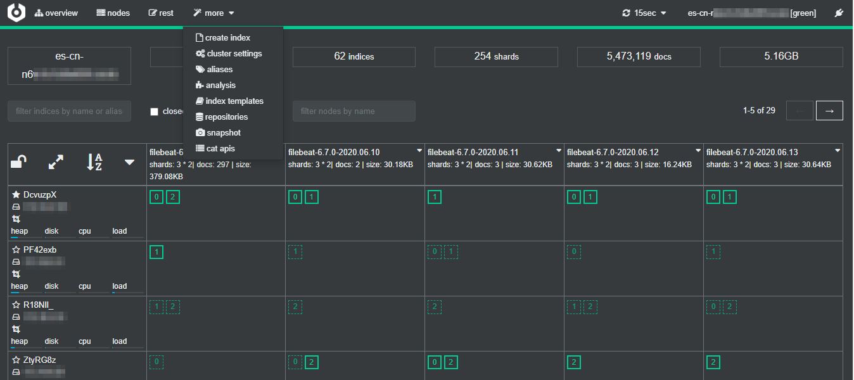Enable the closed indices checkbox
Screen dimensions: 854x380
click(154, 111)
